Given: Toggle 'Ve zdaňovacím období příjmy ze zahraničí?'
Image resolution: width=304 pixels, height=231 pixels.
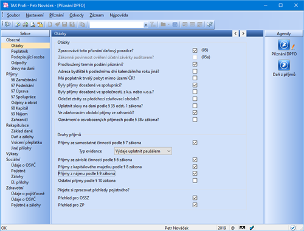Looking at the screenshot, I should pos(195,112).
